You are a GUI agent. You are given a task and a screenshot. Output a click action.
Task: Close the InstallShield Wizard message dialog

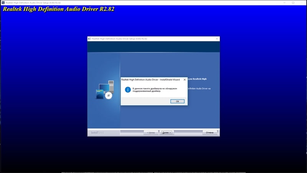(x=185, y=80)
